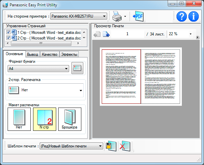Open the 2-стор. Распечатка dropdown
204x165 pixels.
46,90
